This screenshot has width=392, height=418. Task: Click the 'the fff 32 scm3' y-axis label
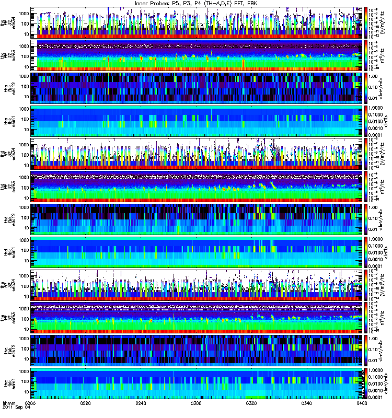[x=8, y=318]
